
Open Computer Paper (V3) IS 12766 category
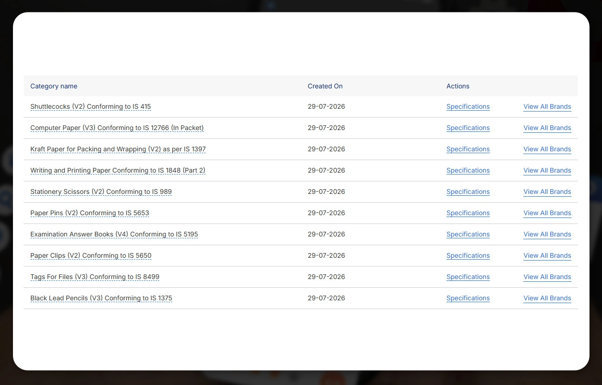pos(117,128)
